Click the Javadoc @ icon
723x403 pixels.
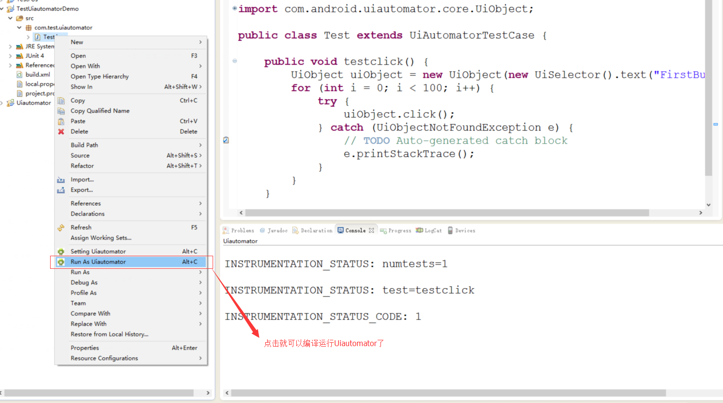pos(262,230)
